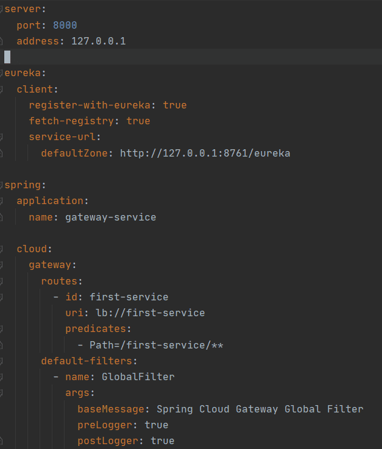Place cursor on address value 127.0.0.1
The image size is (382, 449).
(x=99, y=41)
